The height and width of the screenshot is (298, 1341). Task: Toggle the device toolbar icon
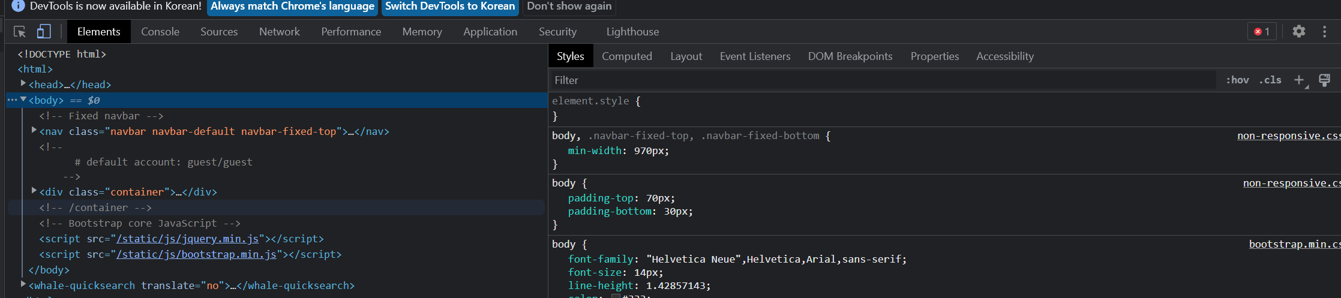pyautogui.click(x=44, y=31)
